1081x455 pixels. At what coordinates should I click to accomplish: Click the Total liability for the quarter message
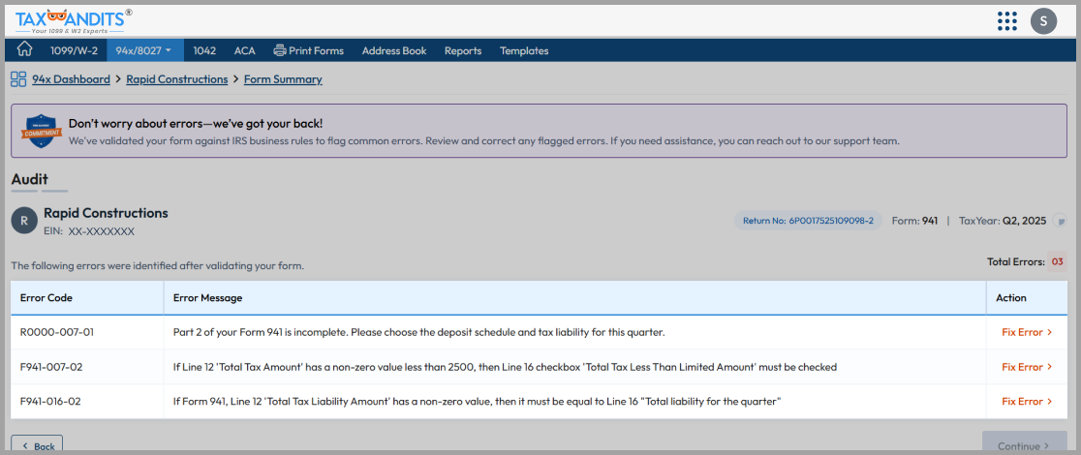477,401
